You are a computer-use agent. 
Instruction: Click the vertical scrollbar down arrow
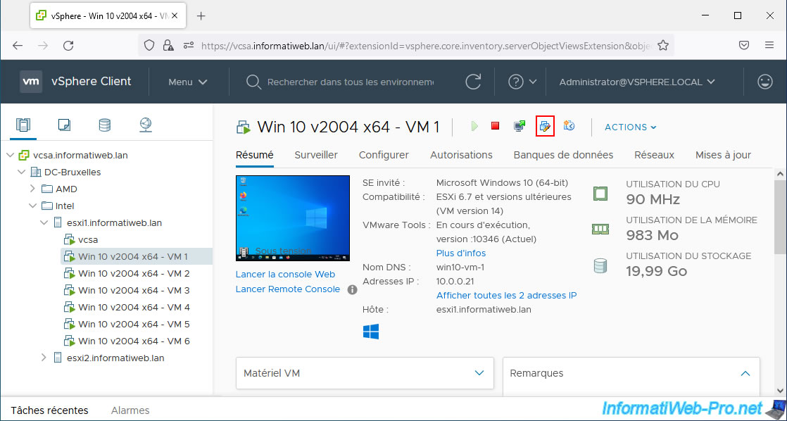[x=780, y=391]
